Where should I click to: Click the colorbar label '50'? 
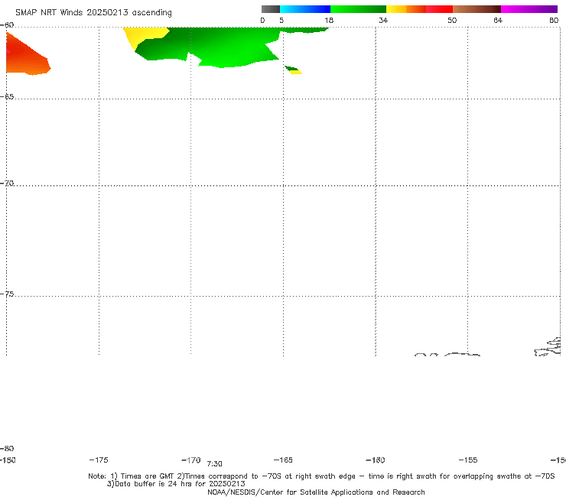point(452,20)
